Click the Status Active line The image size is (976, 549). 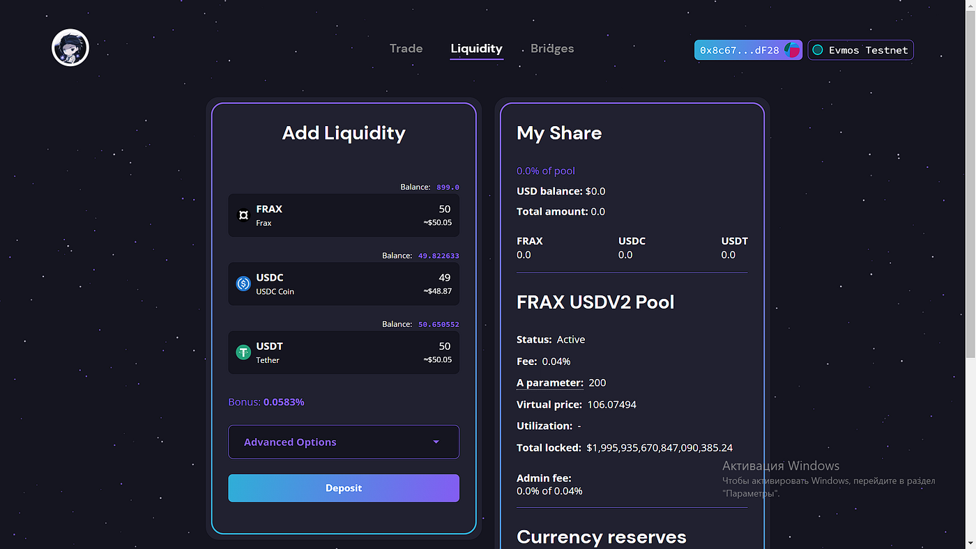[551, 339]
